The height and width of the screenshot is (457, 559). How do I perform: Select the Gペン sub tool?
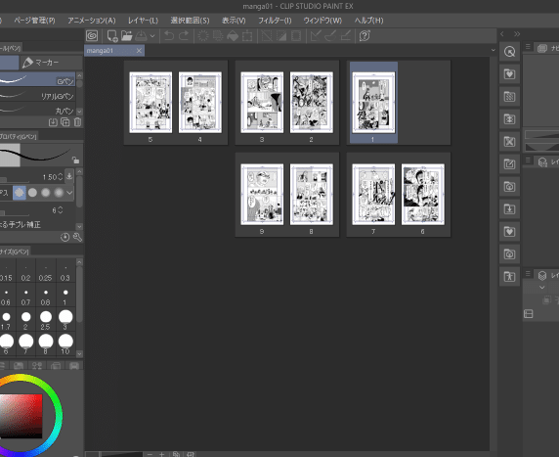click(x=37, y=79)
